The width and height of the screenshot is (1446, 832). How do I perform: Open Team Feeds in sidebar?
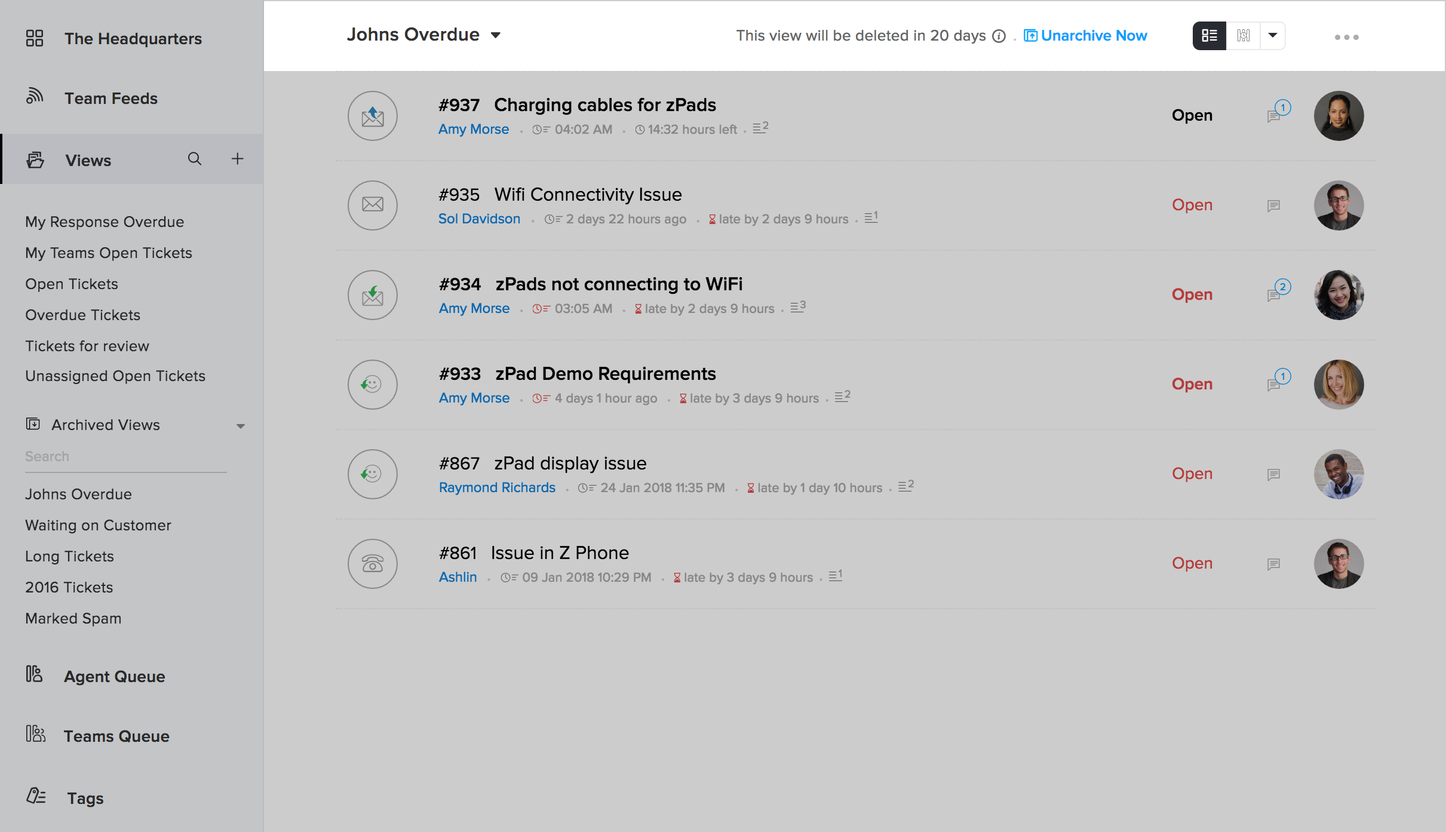click(x=111, y=98)
